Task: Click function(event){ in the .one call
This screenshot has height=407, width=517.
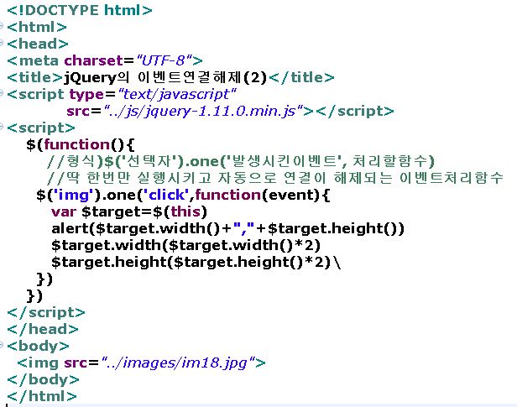Action: tap(263, 195)
